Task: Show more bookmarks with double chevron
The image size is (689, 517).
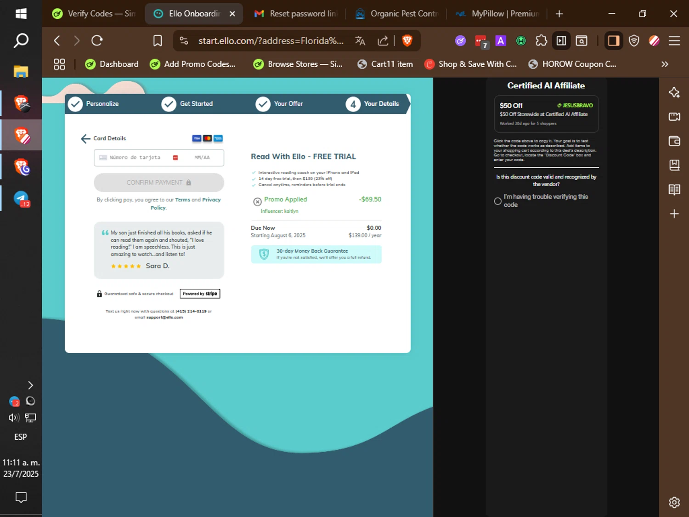Action: point(665,64)
